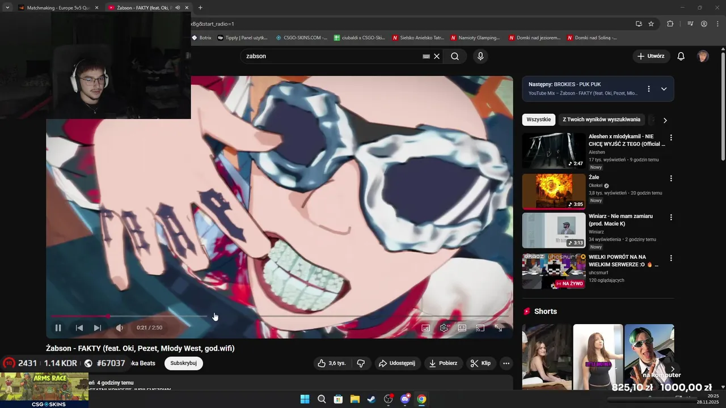Open the Utwórz create menu
Viewport: 726px width, 408px height.
[651, 56]
